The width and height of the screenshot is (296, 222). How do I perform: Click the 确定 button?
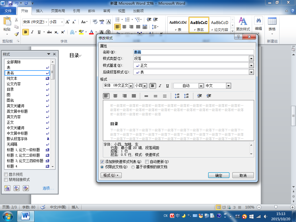(219, 175)
